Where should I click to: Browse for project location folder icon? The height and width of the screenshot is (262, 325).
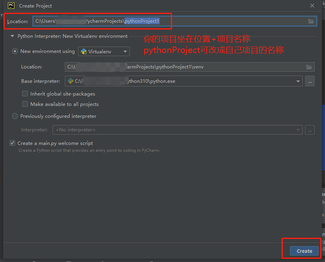(x=311, y=21)
